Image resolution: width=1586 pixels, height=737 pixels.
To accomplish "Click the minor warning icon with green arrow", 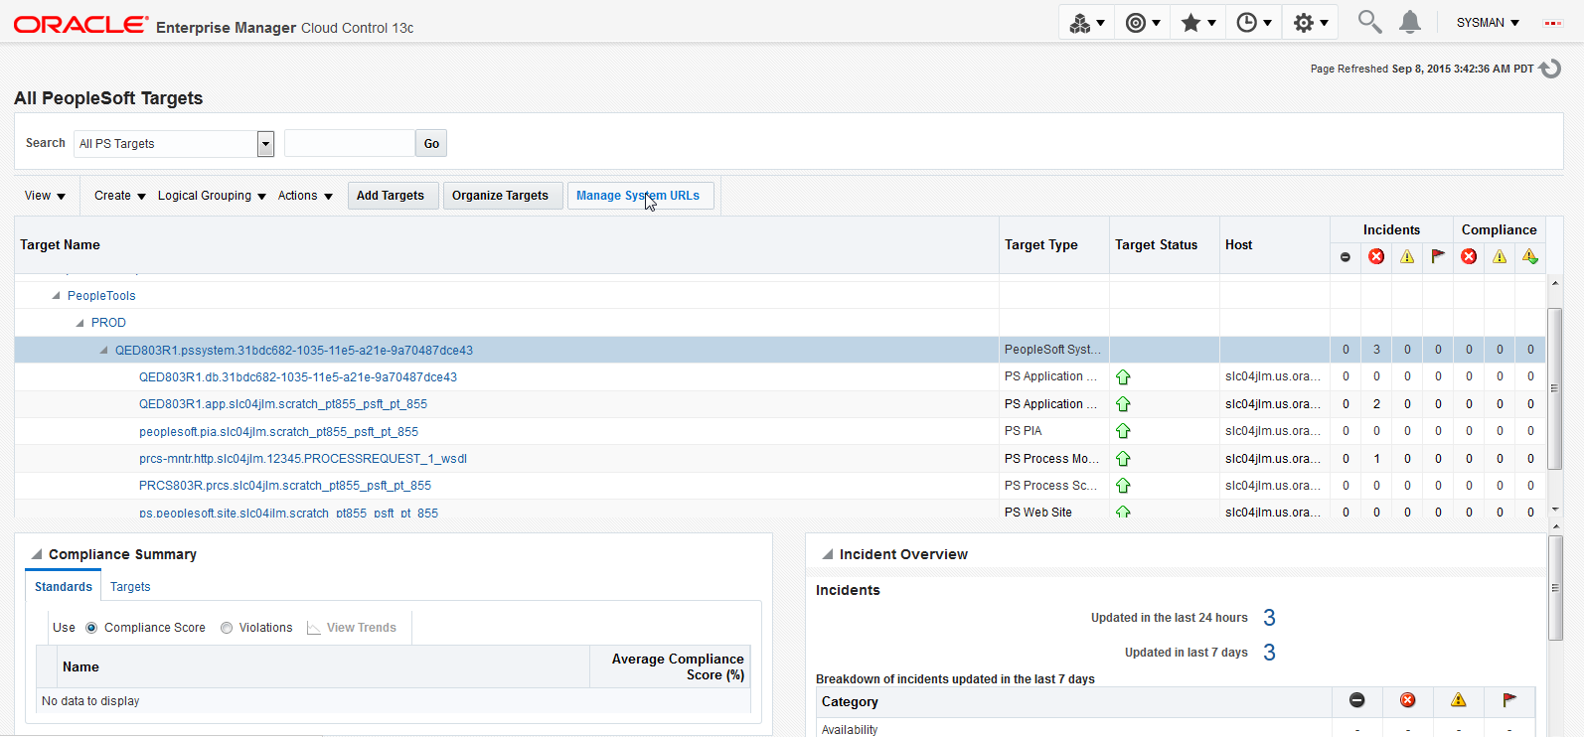I will point(1530,256).
